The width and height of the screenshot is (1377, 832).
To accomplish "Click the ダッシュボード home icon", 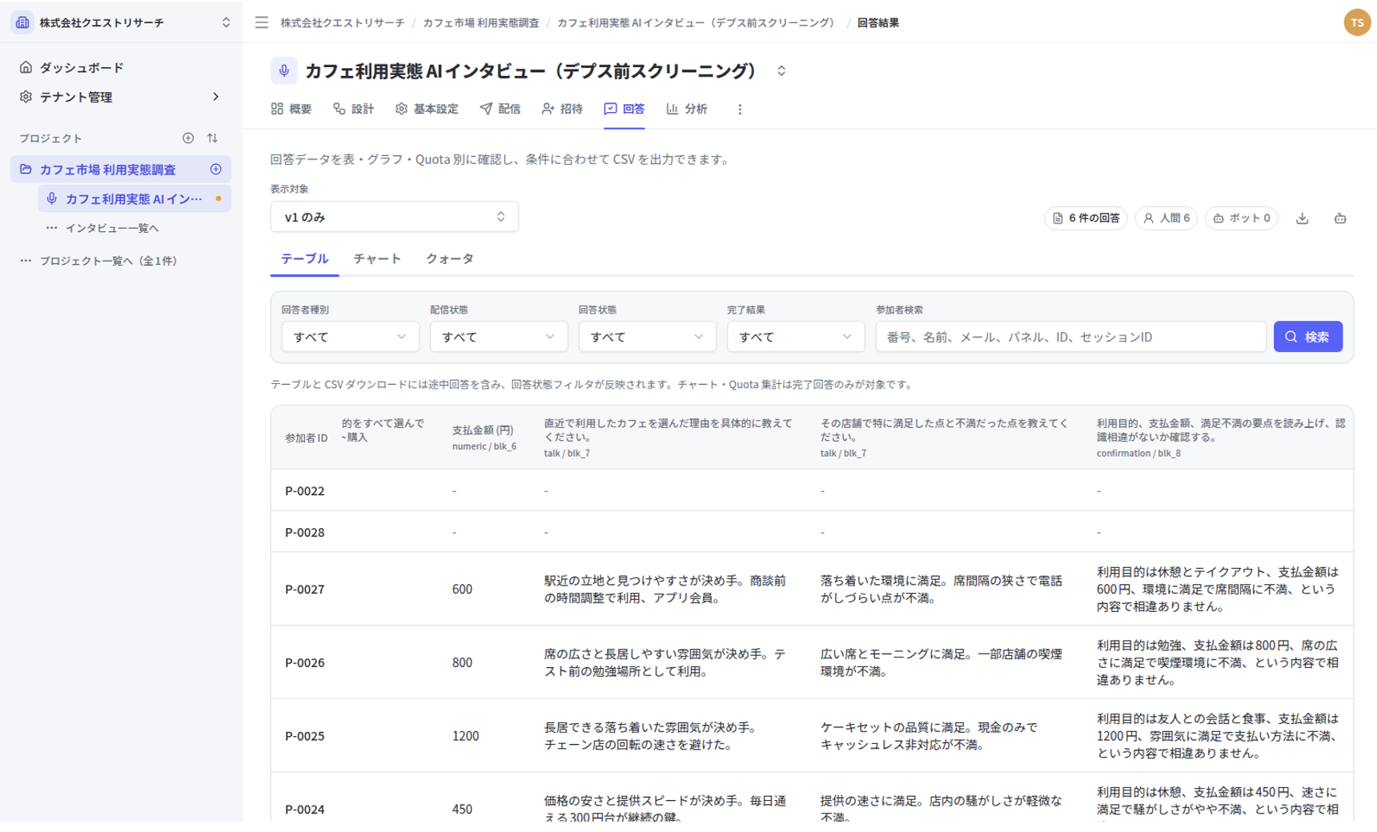I will 26,67.
